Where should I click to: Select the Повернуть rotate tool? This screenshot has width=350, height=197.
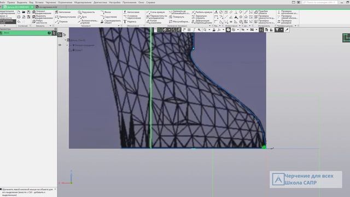pyautogui.click(x=177, y=17)
